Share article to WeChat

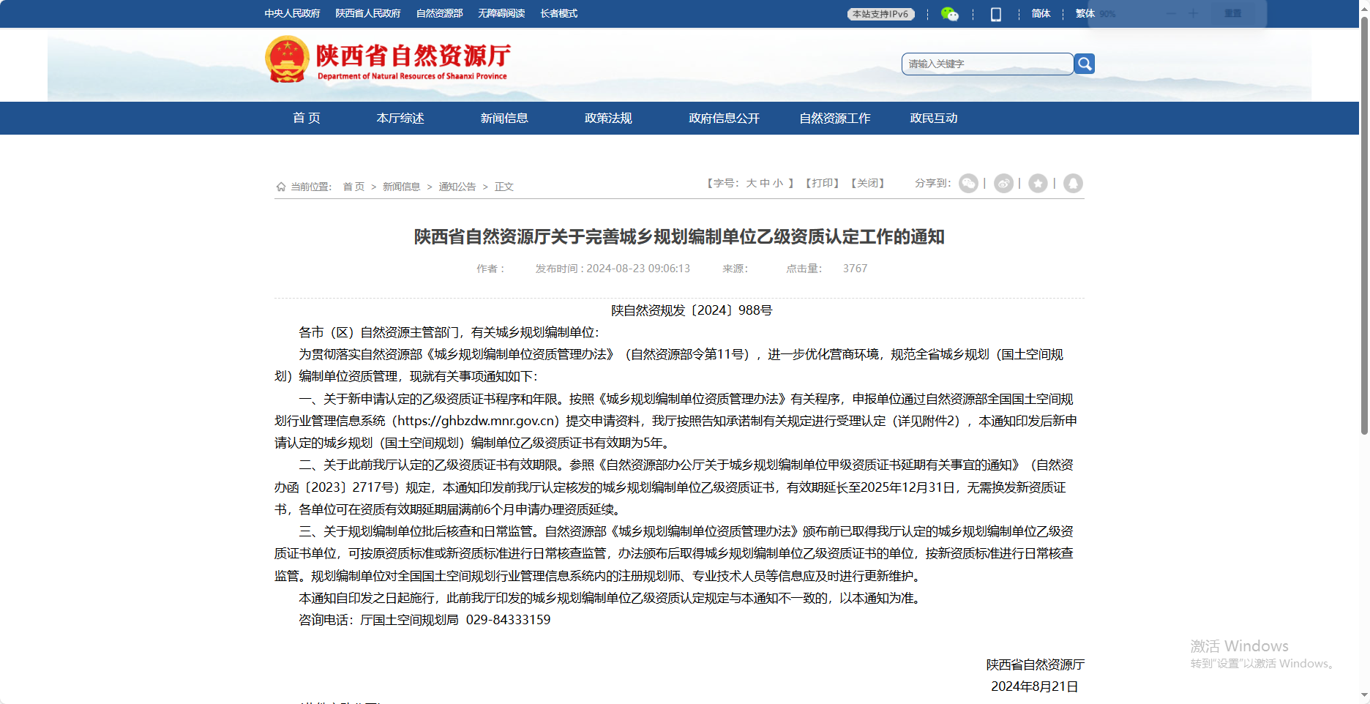coord(968,184)
